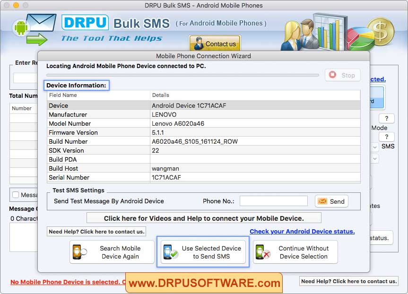Viewport: 408px width, 294px height.
Task: Select the Build Number row
Action: click(x=204, y=141)
